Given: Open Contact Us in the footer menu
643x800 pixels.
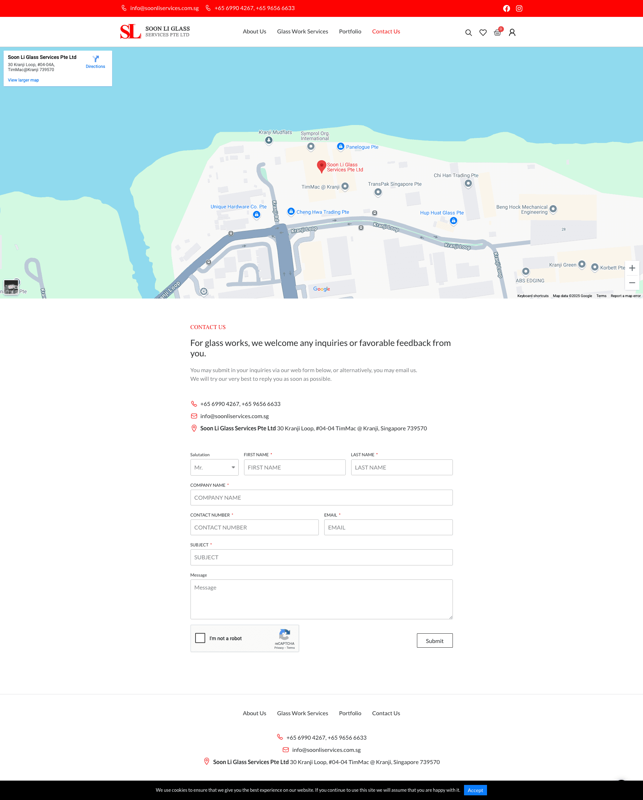Looking at the screenshot, I should 386,713.
